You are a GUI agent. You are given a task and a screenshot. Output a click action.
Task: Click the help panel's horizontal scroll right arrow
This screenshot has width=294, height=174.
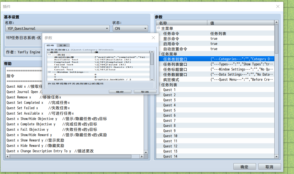pos(142,156)
